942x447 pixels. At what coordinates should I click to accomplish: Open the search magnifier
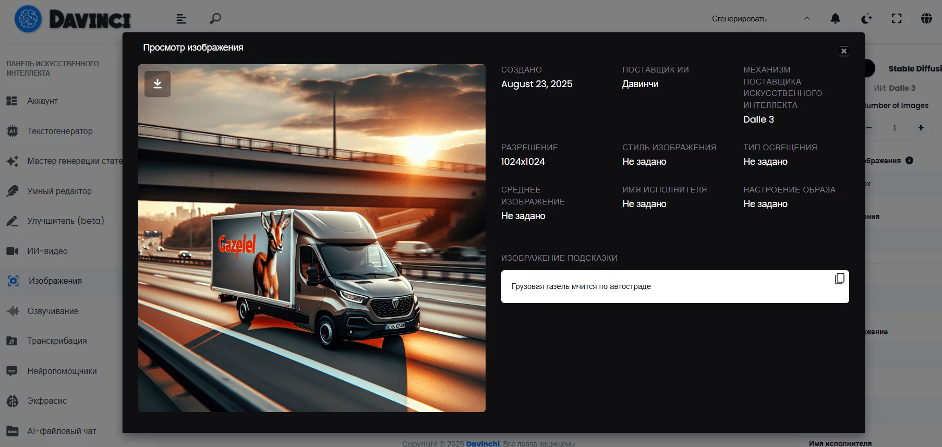pyautogui.click(x=215, y=19)
